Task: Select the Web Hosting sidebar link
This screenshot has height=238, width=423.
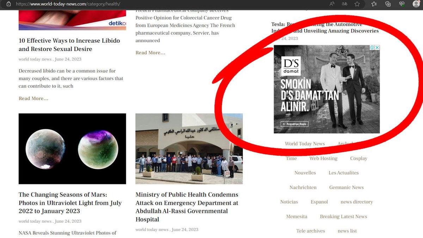Action: pyautogui.click(x=323, y=158)
